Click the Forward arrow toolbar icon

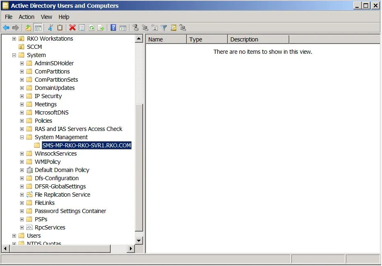[x=15, y=28]
